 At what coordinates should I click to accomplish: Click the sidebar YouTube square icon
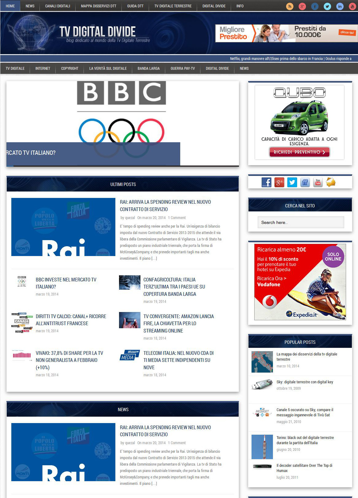[318, 182]
